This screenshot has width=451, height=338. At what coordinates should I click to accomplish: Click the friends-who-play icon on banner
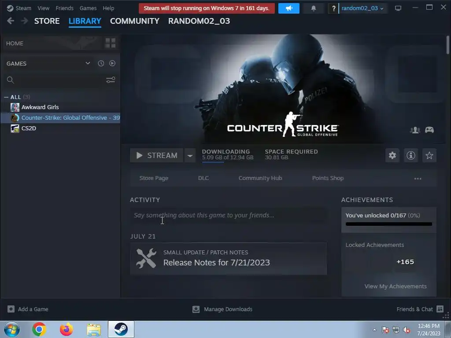coord(415,130)
